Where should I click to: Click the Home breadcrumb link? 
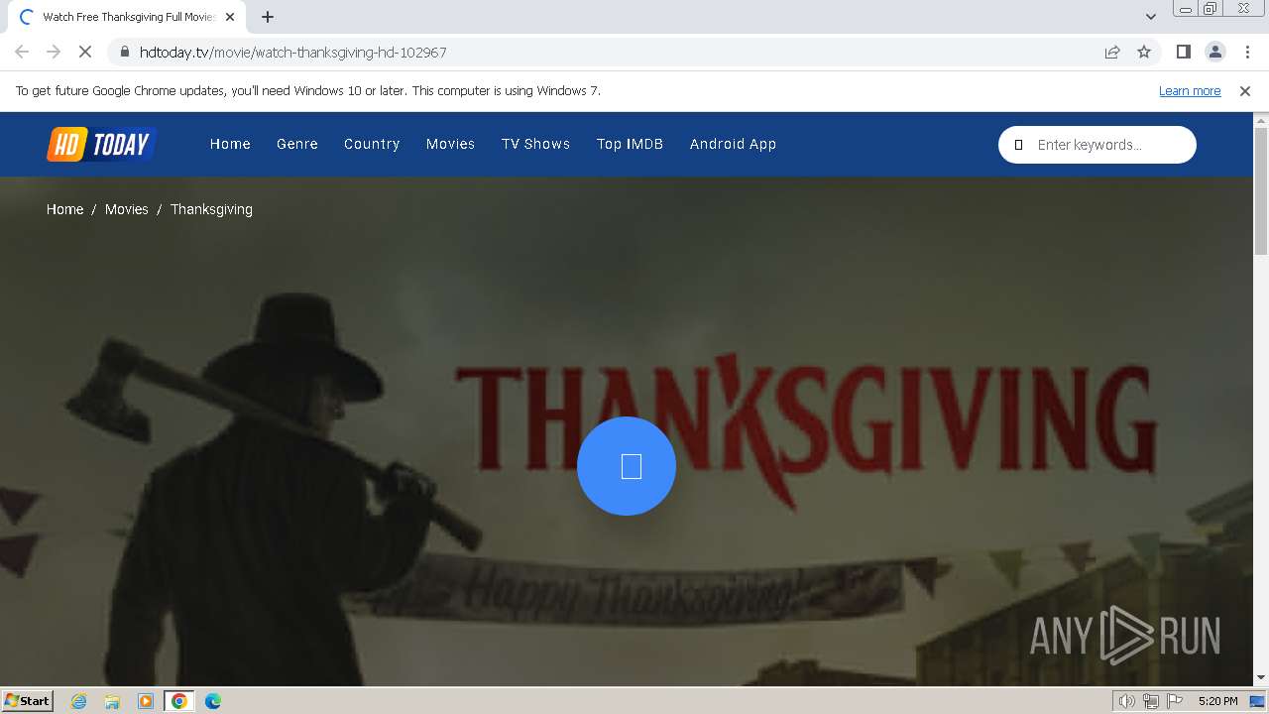[64, 209]
